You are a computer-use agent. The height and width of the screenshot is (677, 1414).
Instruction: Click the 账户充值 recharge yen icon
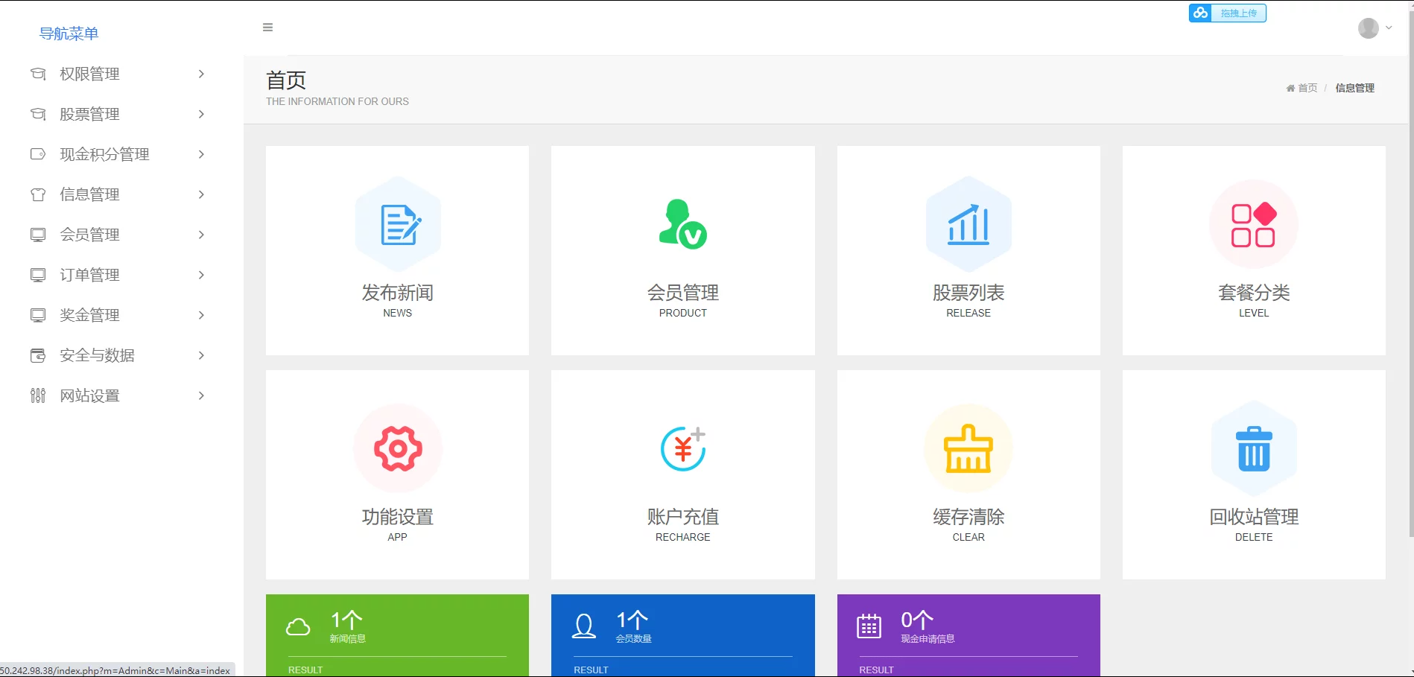pos(682,448)
